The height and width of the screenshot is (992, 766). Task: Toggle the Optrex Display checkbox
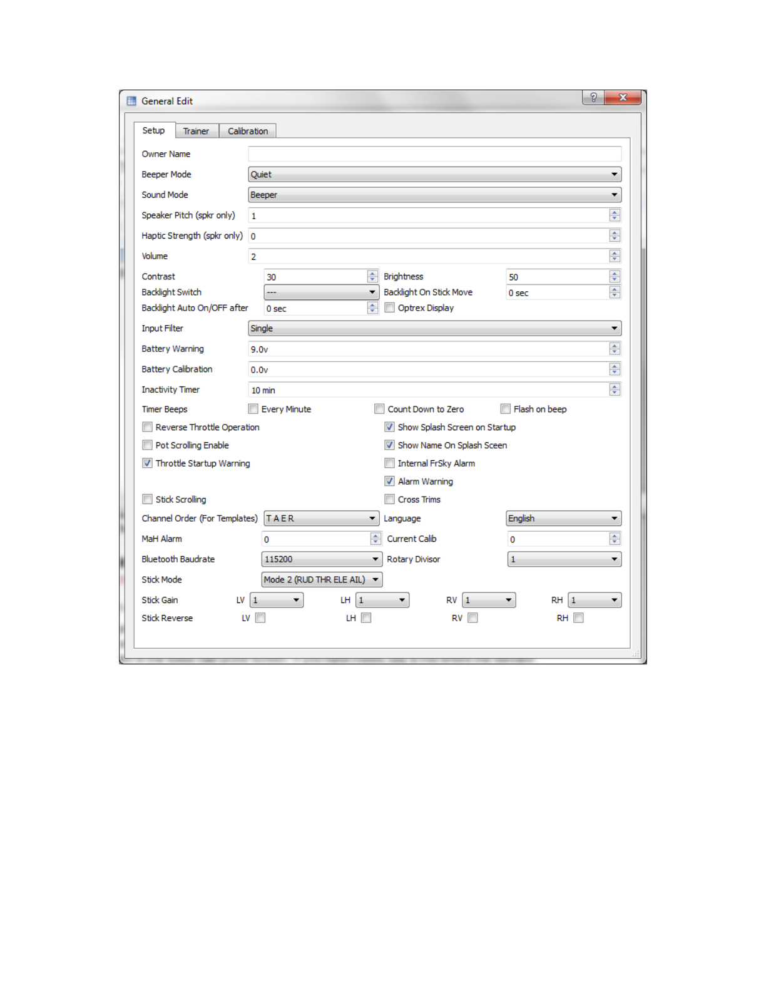[x=390, y=307]
